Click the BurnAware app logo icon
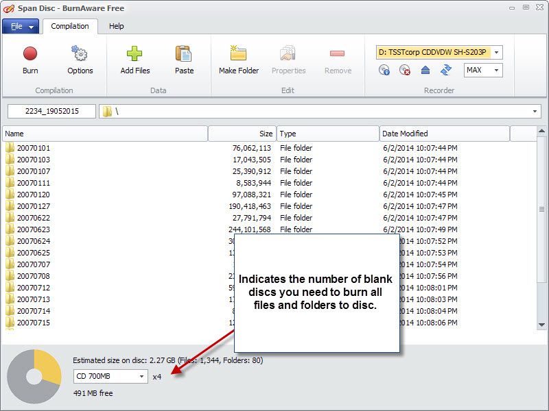The image size is (549, 411). coord(9,8)
